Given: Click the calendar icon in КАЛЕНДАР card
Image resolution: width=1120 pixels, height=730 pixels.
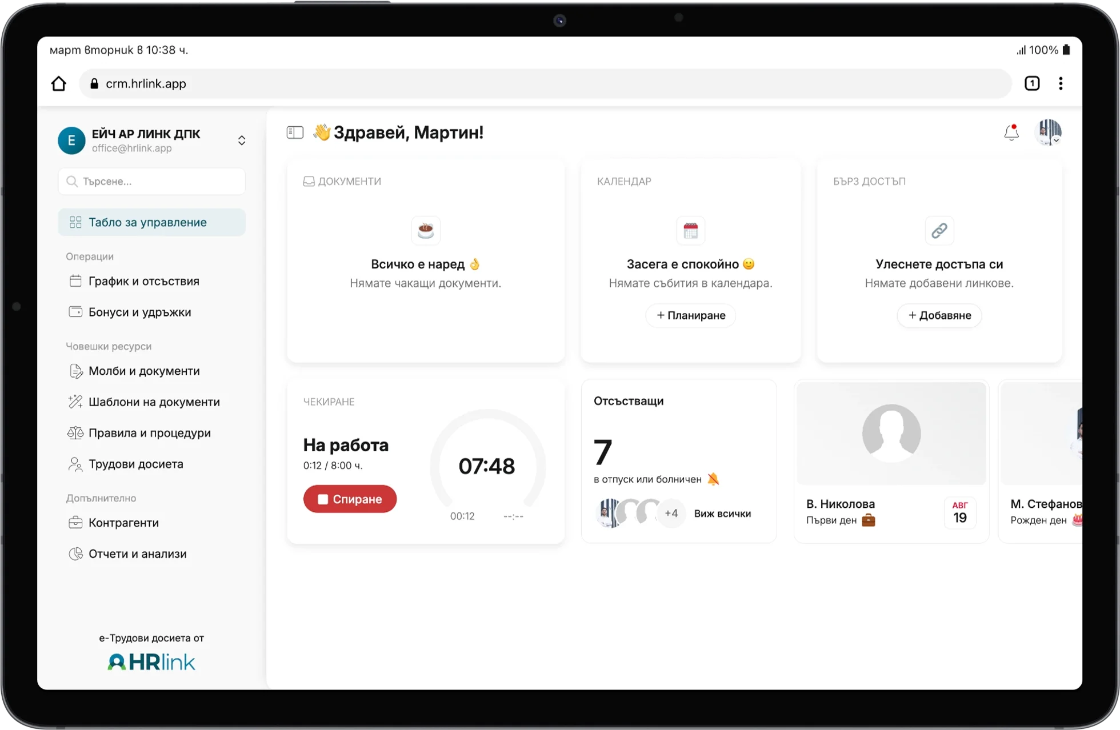Looking at the screenshot, I should coord(690,230).
